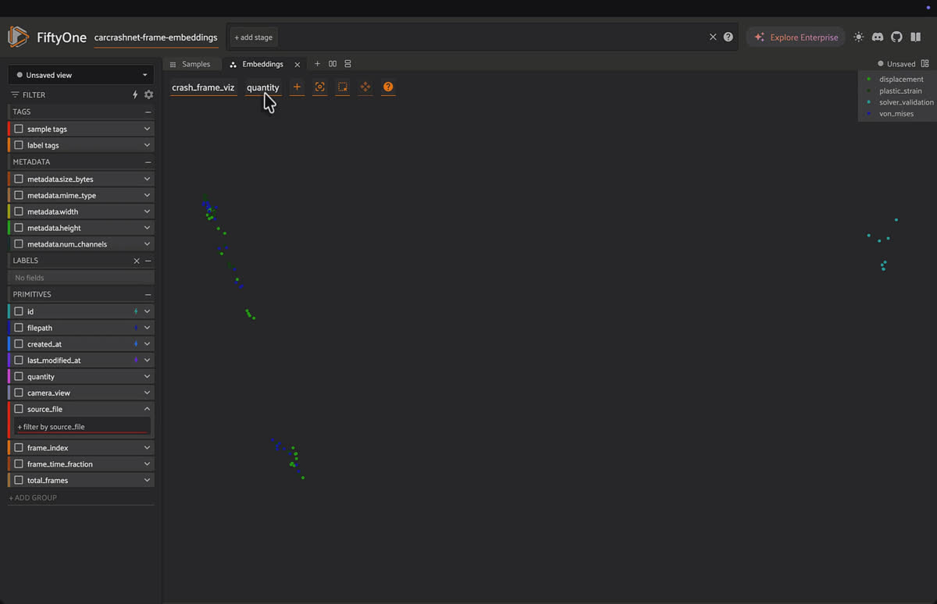This screenshot has width=937, height=604.
Task: Collapse the source_file filter
Action: [x=147, y=409]
